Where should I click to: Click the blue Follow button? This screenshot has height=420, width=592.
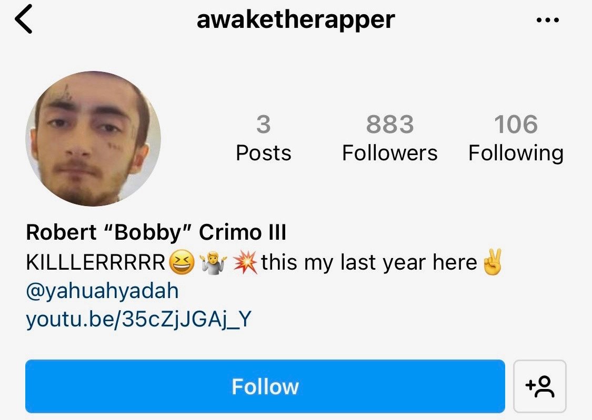(x=265, y=386)
